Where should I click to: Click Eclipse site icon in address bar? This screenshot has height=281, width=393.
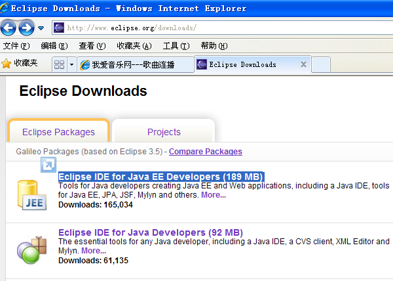(x=59, y=28)
